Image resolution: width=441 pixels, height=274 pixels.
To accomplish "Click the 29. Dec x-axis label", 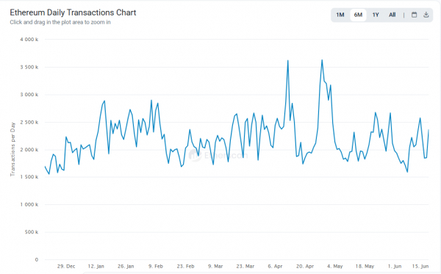I will [x=66, y=266].
